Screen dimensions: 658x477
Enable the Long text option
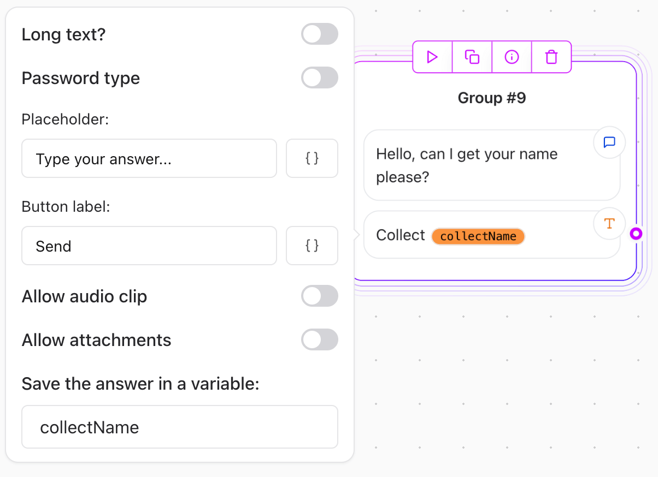(x=320, y=34)
